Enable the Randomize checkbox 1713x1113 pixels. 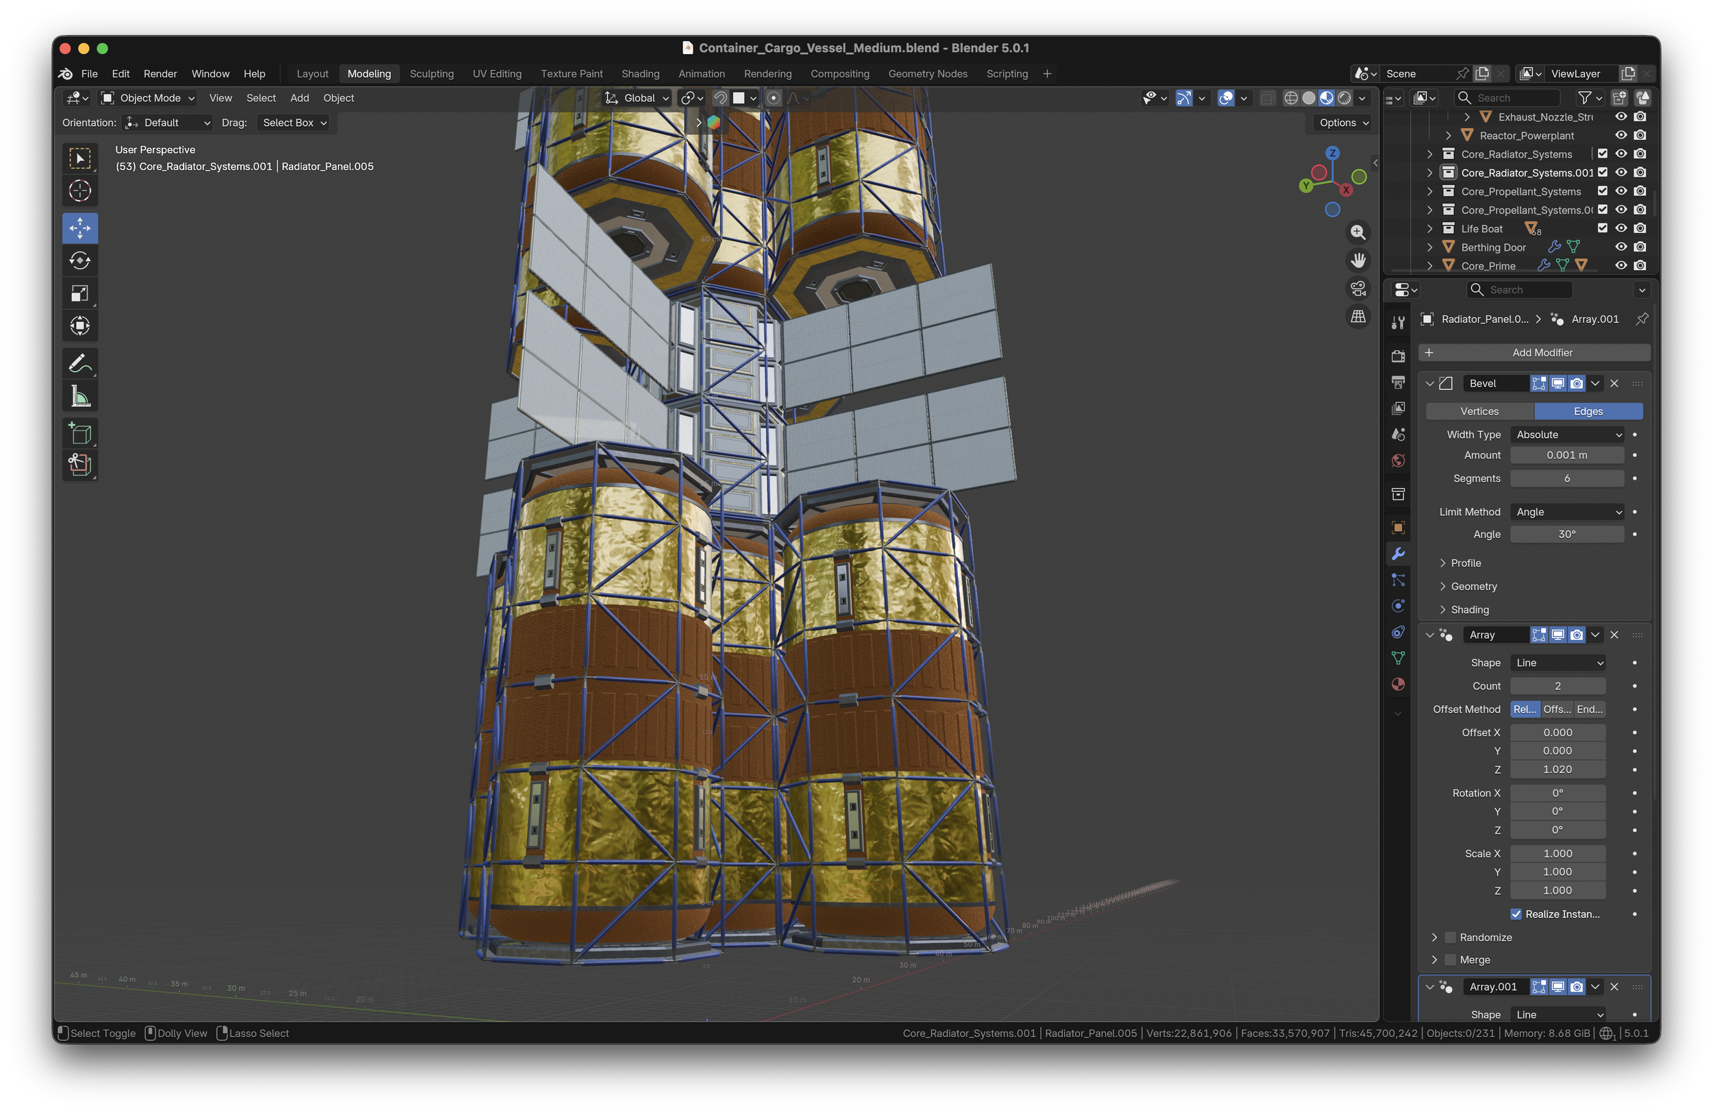pos(1451,938)
